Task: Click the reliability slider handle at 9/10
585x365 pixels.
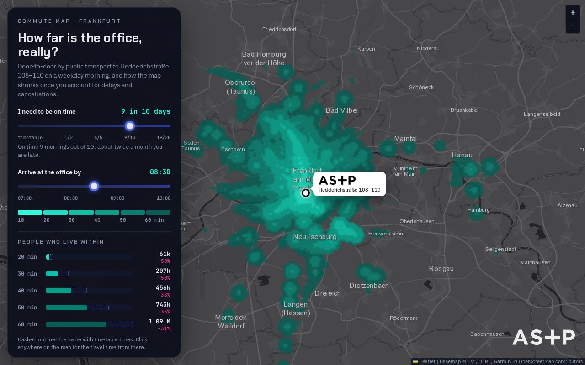Action: click(130, 126)
